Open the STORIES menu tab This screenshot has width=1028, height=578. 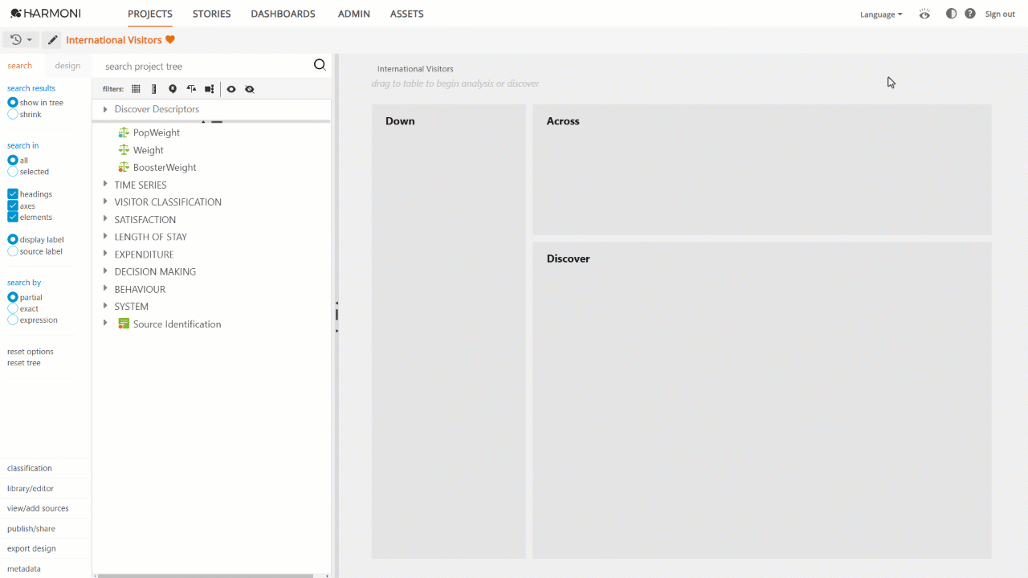pos(211,14)
